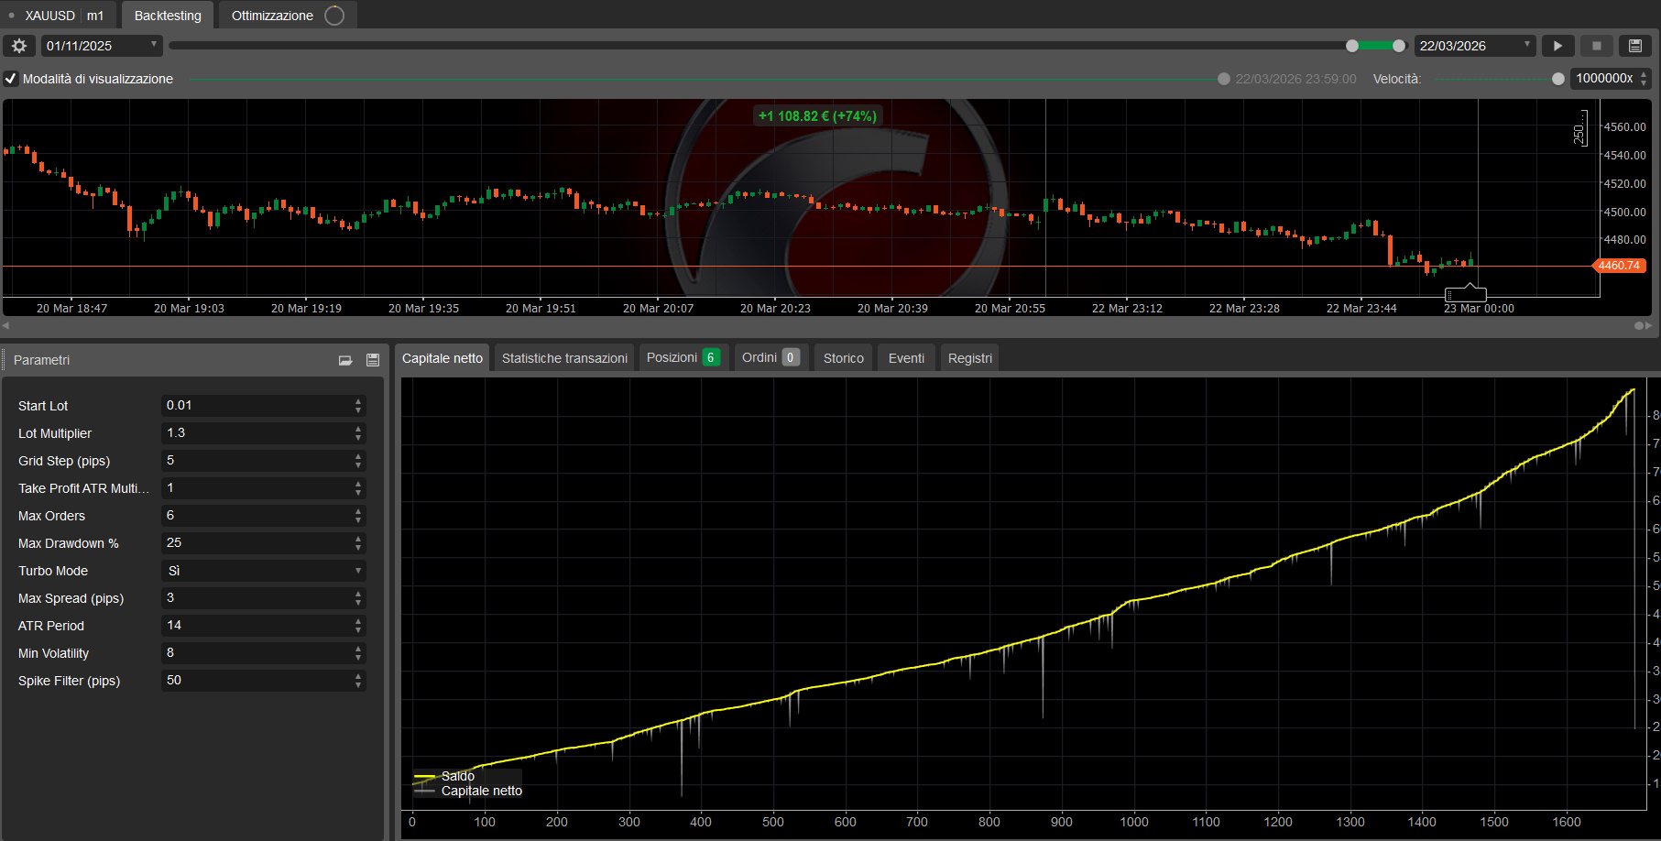Click the chart scroll-left arrow
Screen dimensions: 1661x841
click(x=5, y=325)
